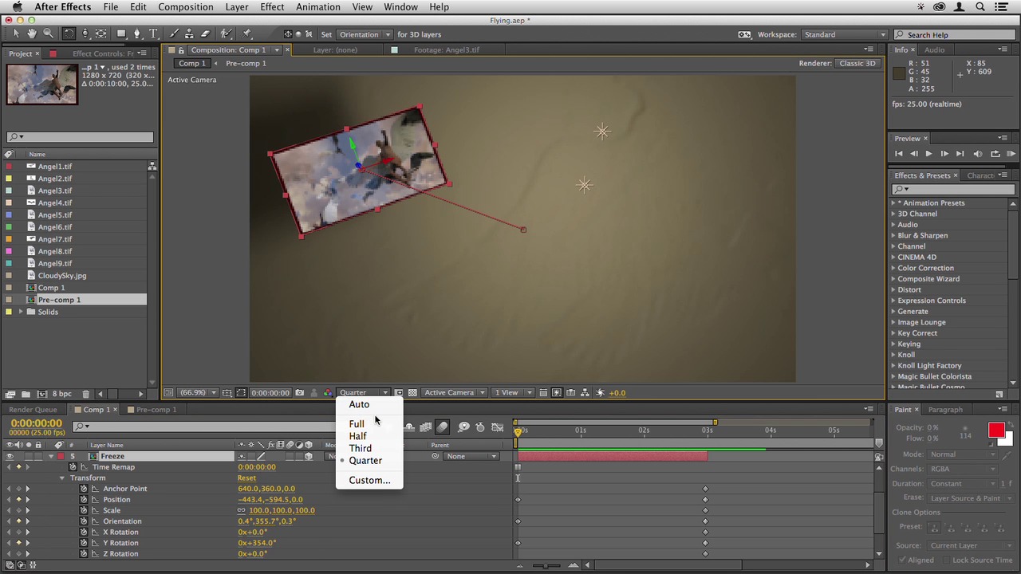Open the Composition menu in menu bar
Image resolution: width=1021 pixels, height=574 pixels.
185,7
